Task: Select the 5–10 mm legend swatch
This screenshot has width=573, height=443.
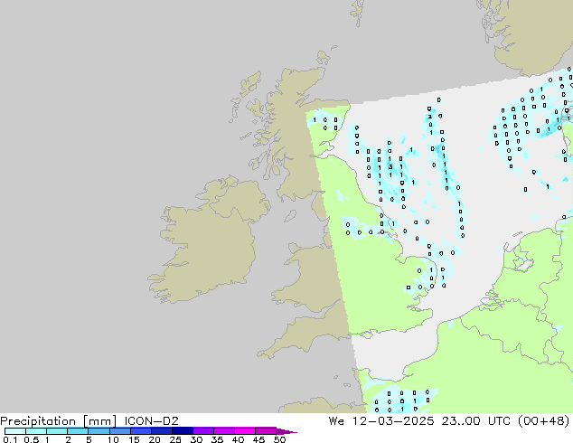Action: click(99, 431)
